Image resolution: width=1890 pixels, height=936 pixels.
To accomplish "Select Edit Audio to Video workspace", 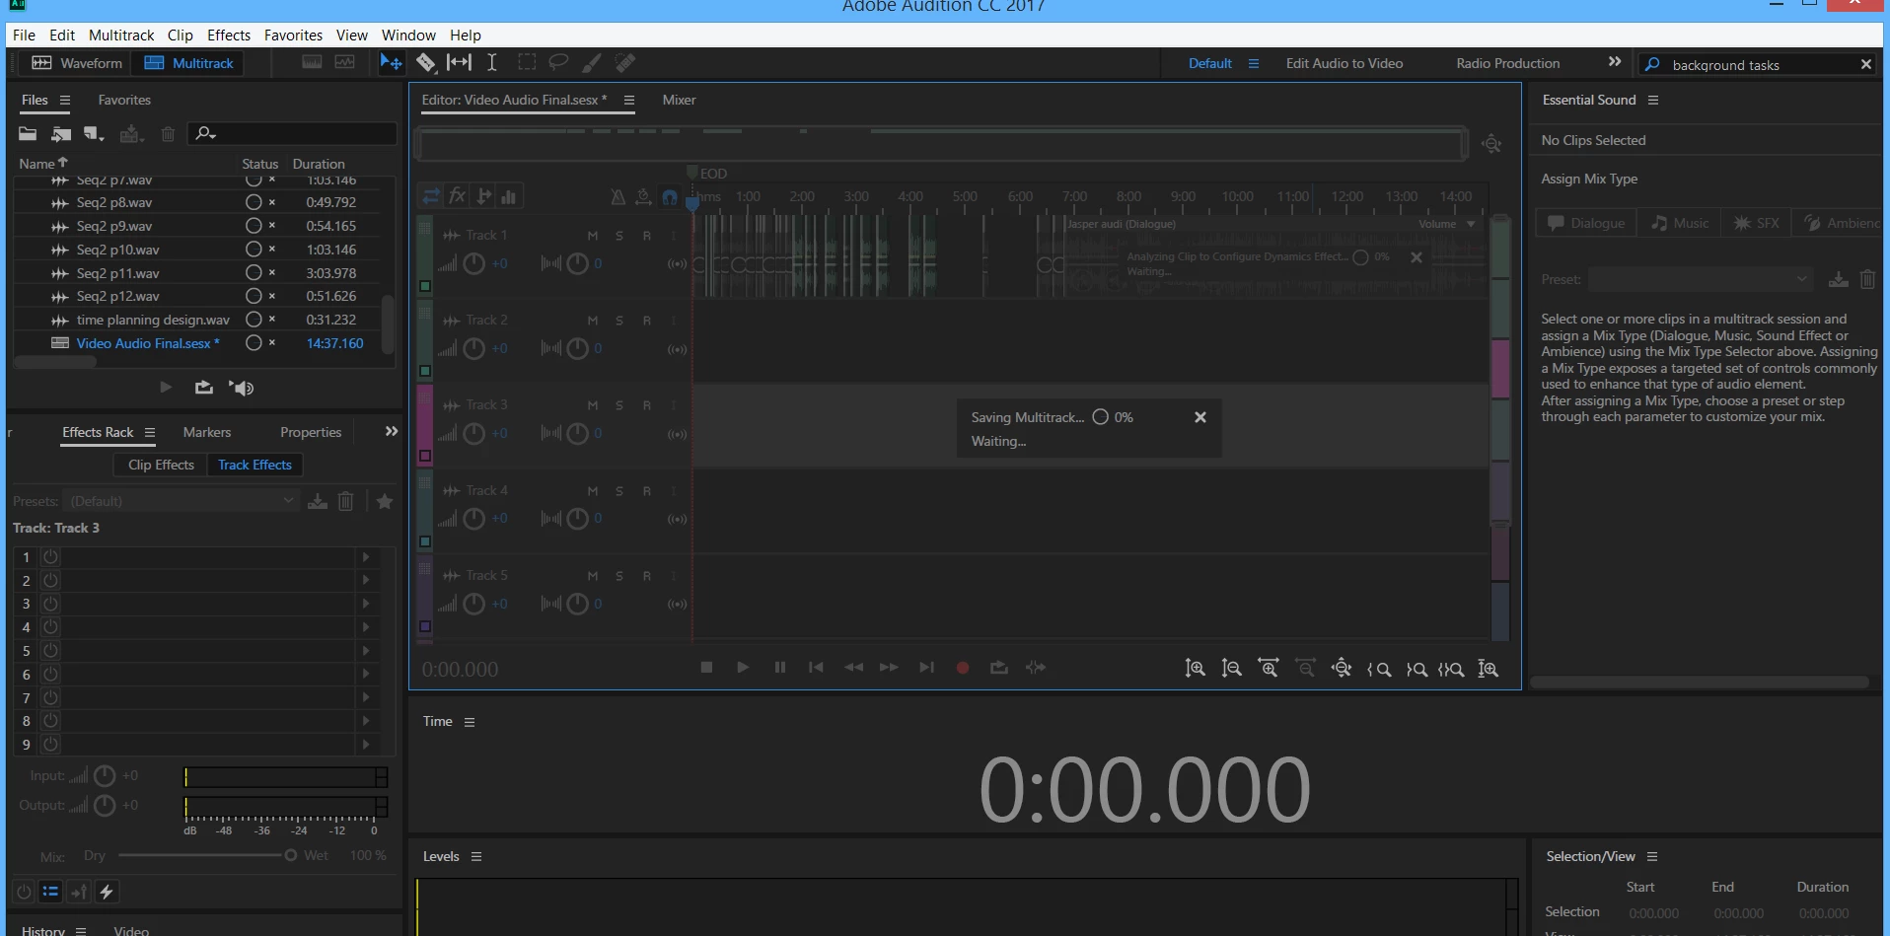I will point(1344,63).
